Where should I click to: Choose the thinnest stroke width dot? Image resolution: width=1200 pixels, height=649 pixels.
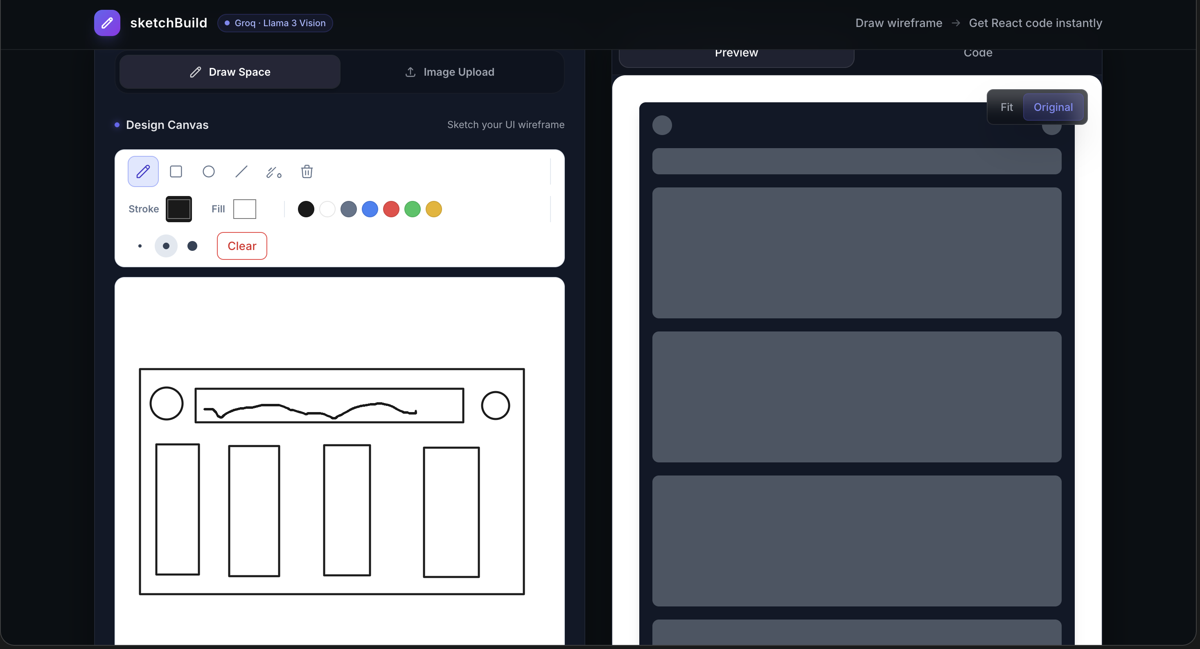(x=140, y=246)
